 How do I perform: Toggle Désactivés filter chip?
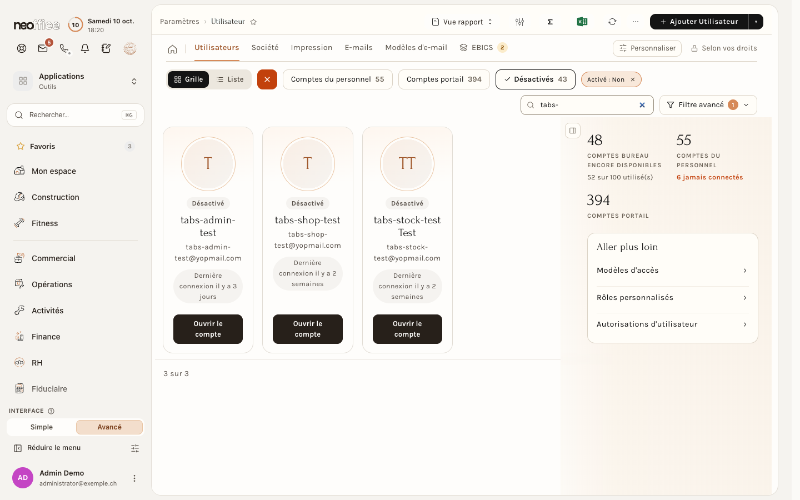(536, 79)
